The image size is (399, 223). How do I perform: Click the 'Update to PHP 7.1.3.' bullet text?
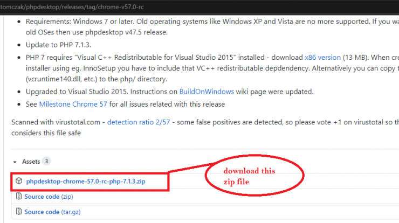click(58, 45)
